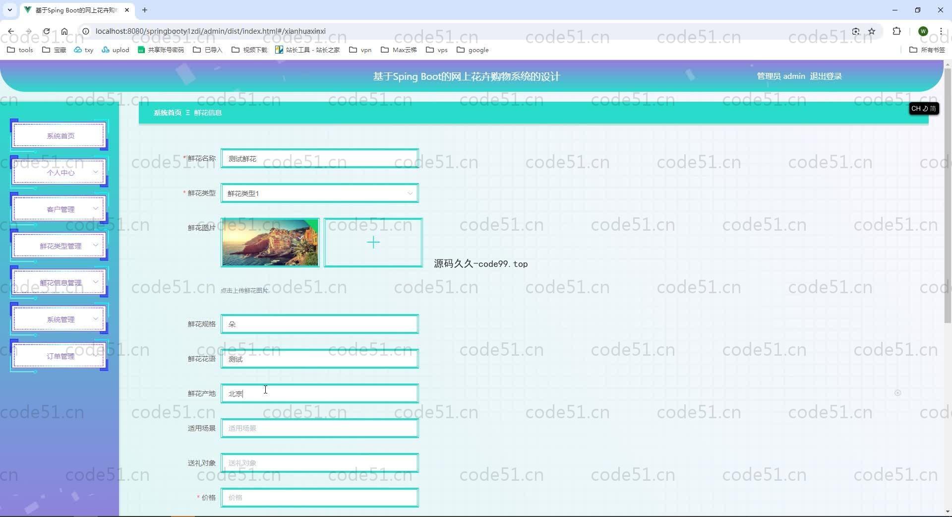Screen dimensions: 952x517
Task: Open the tools bookmark folder
Action: coord(20,50)
